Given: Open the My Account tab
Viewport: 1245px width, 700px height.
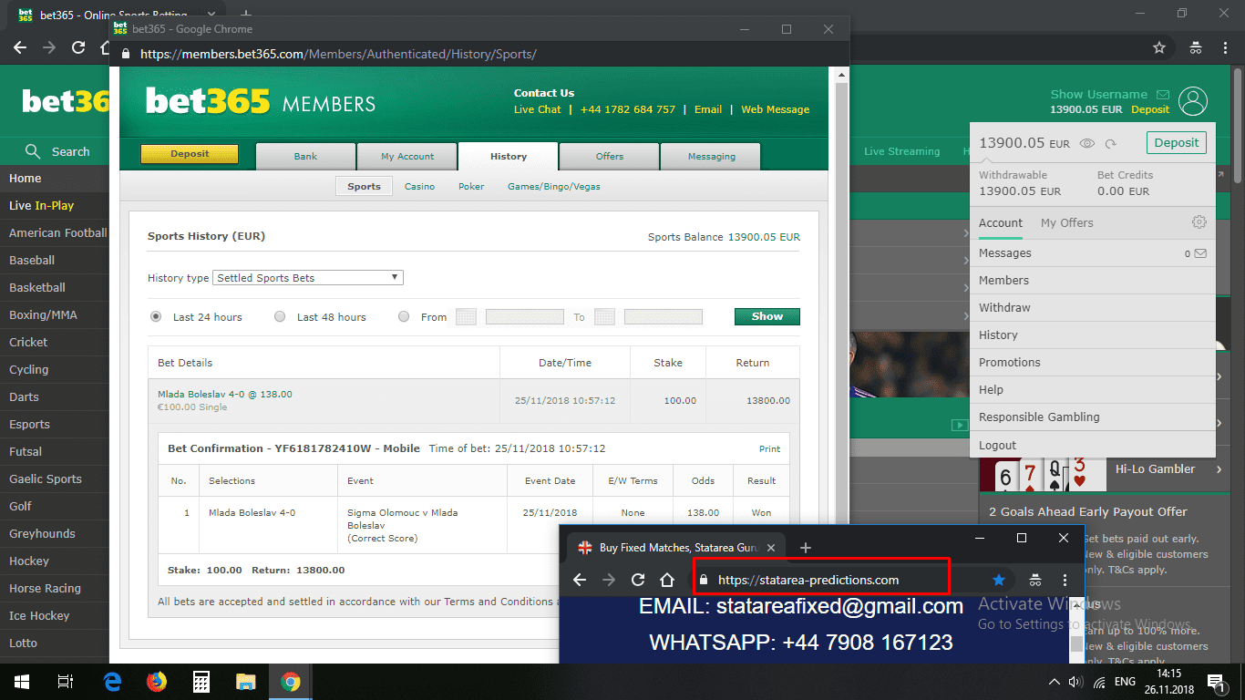Looking at the screenshot, I should point(407,157).
